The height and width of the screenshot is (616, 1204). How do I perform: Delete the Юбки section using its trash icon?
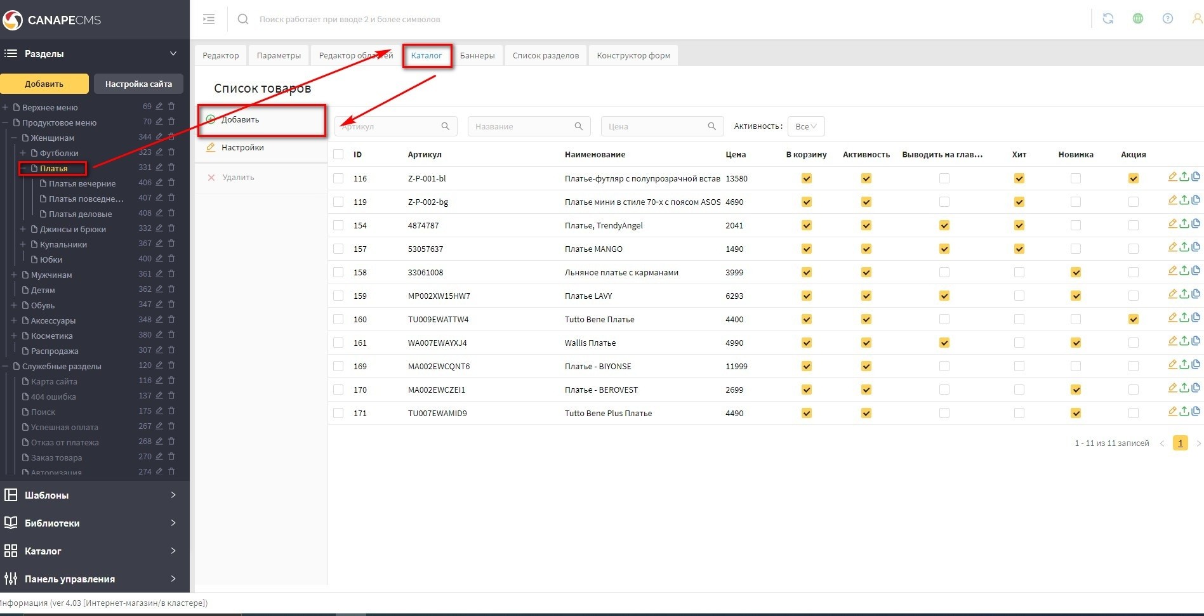(171, 259)
